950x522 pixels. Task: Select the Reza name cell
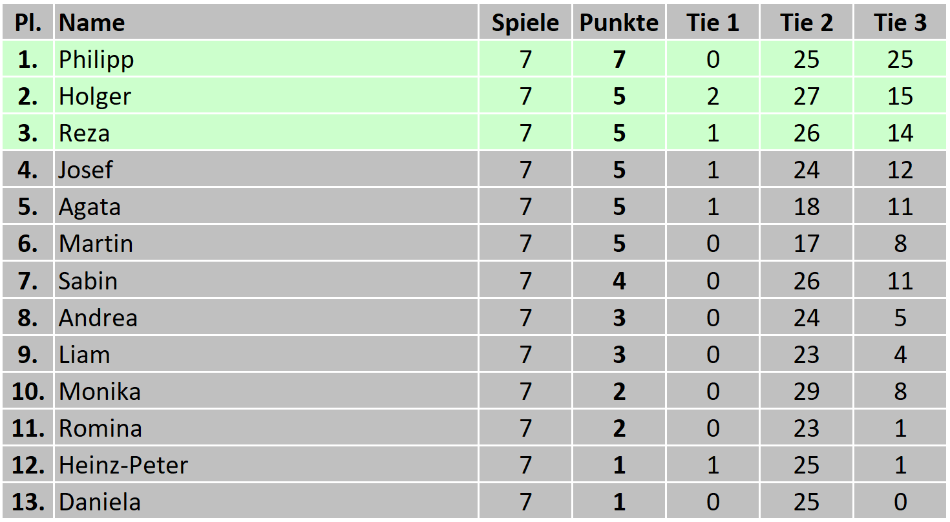[84, 133]
